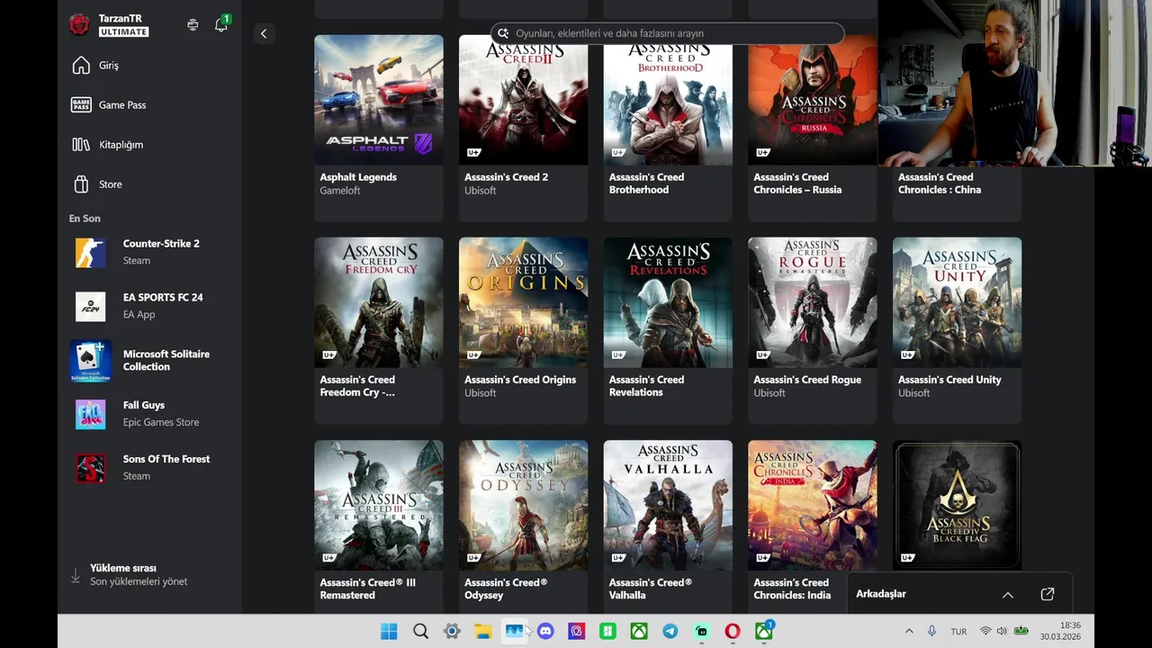Open the first Xbox taskbar icon
Screen dimensions: 1152x648
coord(639,632)
